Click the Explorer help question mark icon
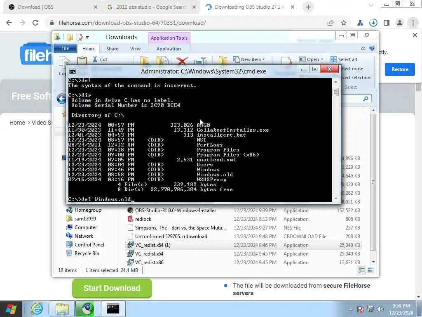 [372, 48]
